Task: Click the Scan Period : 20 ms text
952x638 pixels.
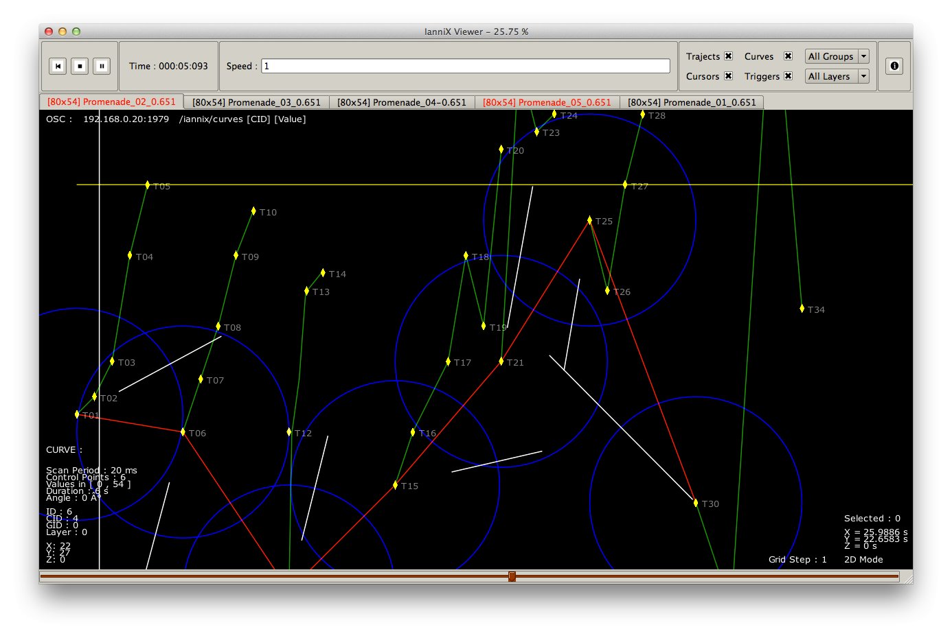Action: [x=91, y=470]
